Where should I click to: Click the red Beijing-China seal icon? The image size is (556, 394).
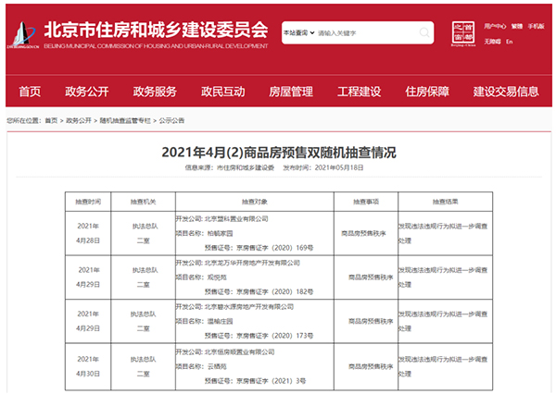(463, 32)
